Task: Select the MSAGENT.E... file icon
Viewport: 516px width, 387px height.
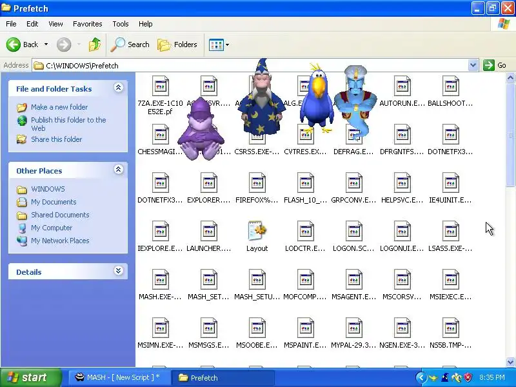Action: (x=353, y=280)
